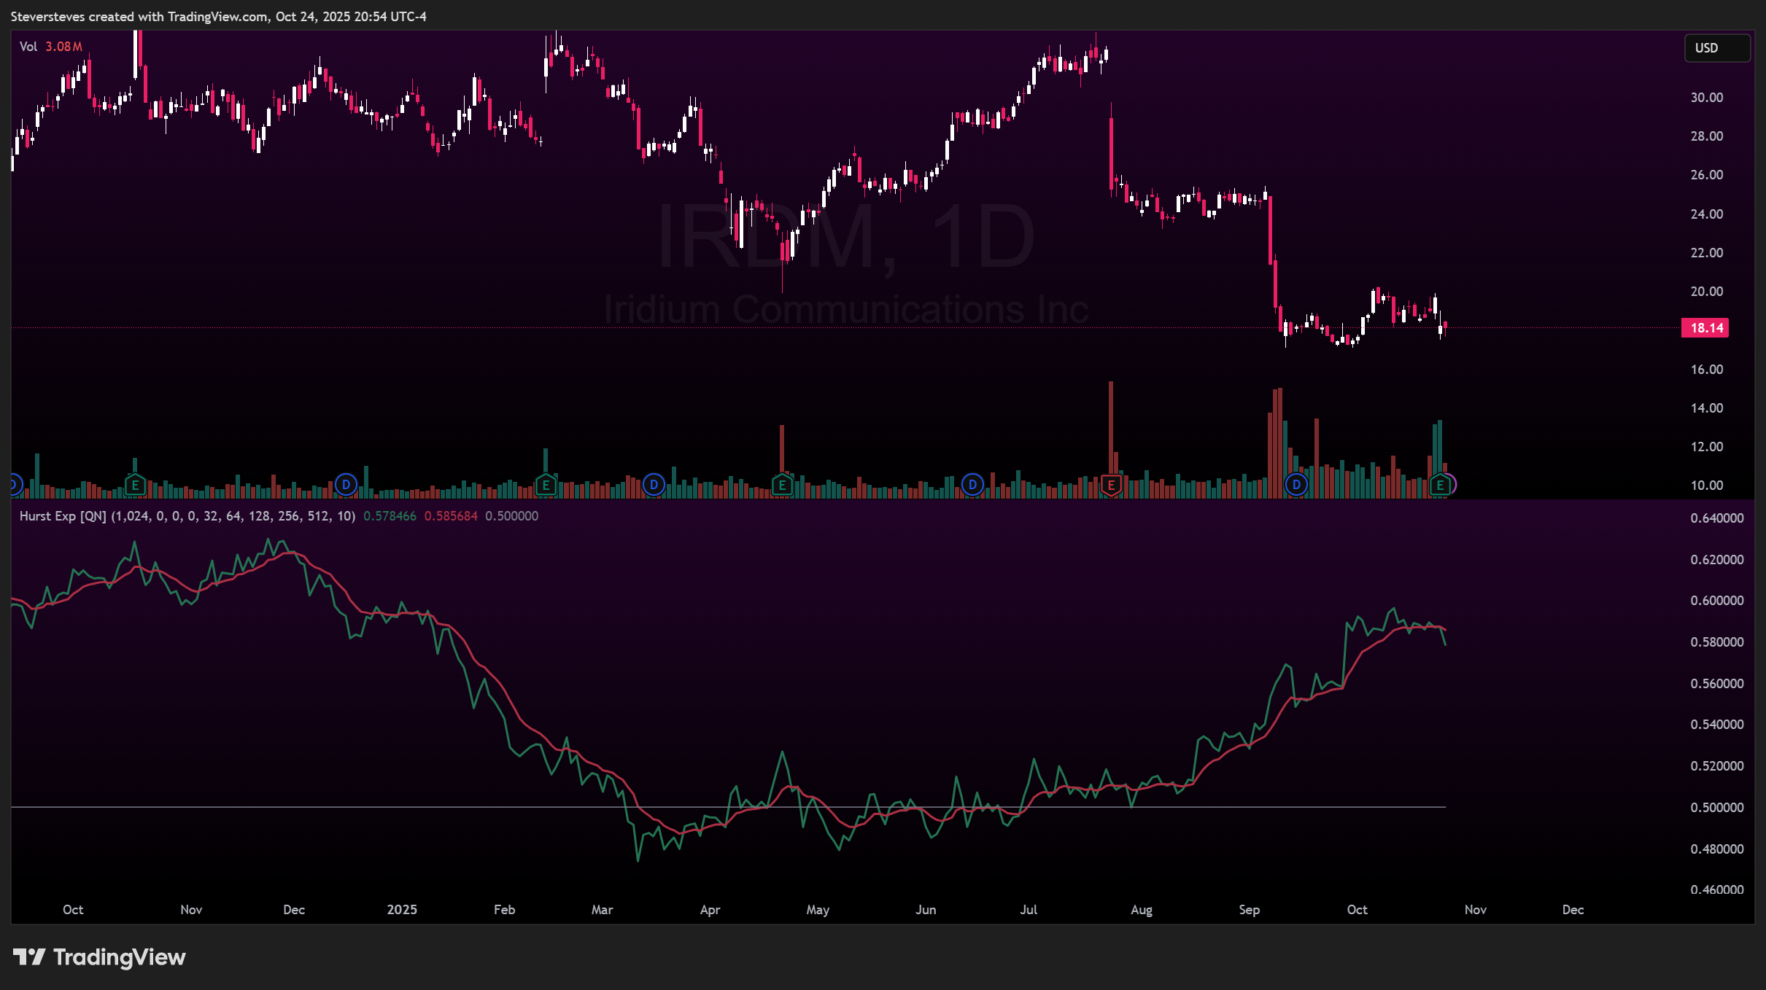Click the earnings marker in October 2024
The image size is (1766, 990).
click(135, 485)
